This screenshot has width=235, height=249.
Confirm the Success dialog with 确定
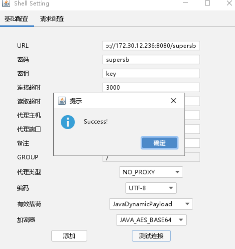tap(159, 143)
